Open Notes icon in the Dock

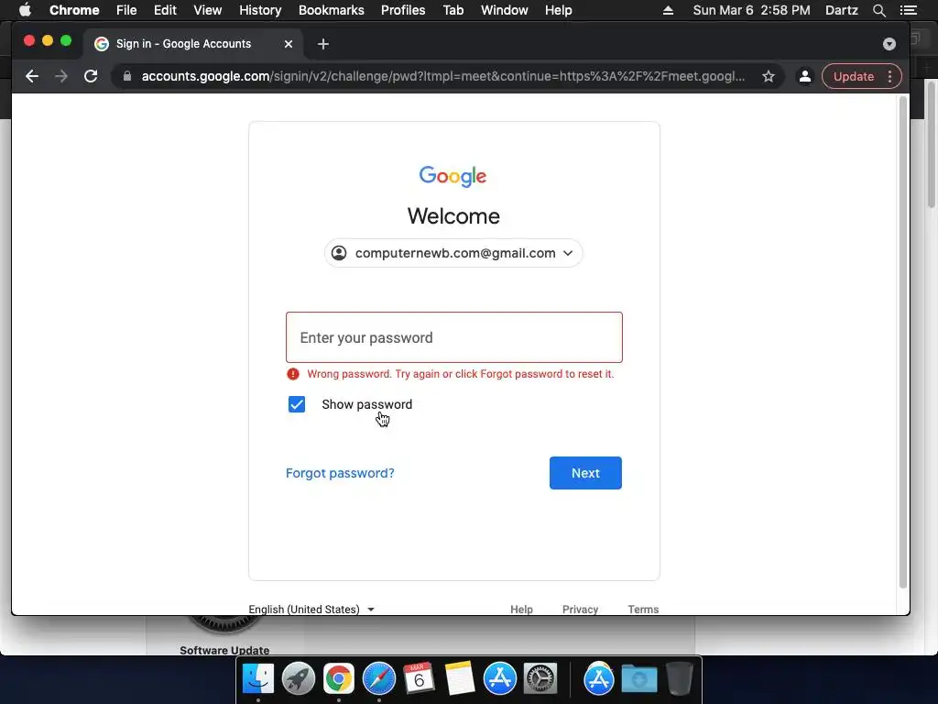tap(460, 678)
